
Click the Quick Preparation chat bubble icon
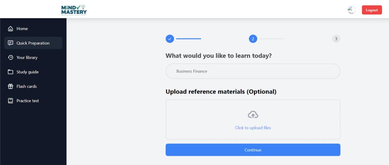10,43
